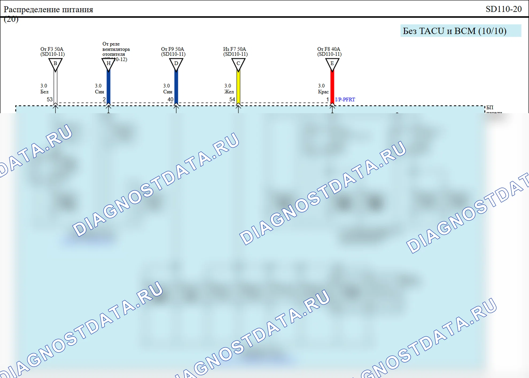Click the connector triangle labeled H
Screen dimensions: 529x378
click(108, 65)
